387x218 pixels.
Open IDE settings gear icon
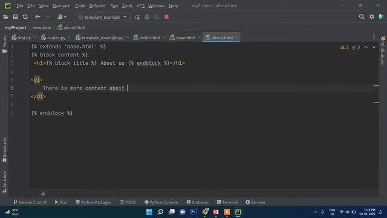tap(371, 17)
